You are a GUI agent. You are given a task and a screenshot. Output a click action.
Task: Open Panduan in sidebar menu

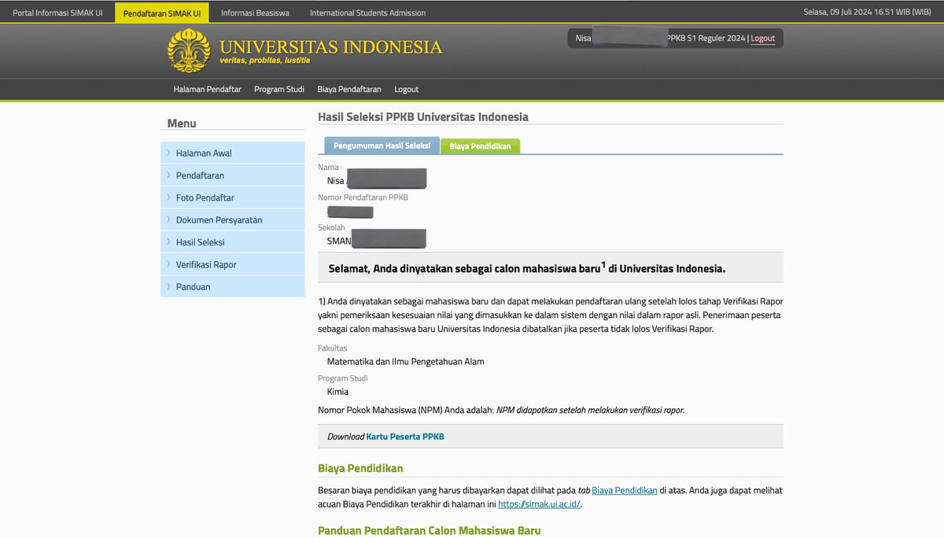[x=233, y=286]
